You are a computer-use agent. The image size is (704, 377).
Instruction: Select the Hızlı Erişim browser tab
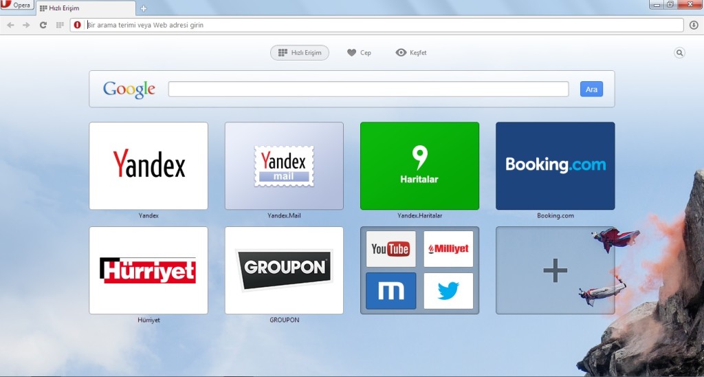tap(85, 8)
